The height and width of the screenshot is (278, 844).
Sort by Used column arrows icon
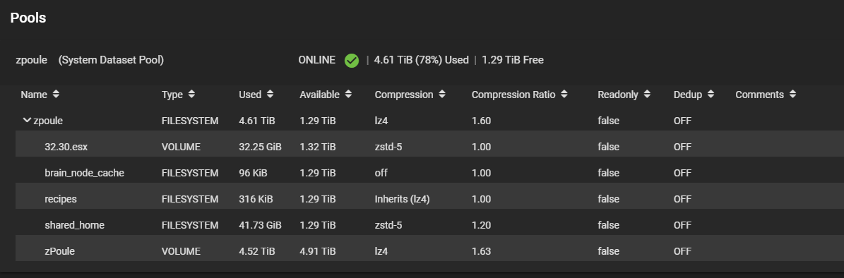[x=271, y=94]
